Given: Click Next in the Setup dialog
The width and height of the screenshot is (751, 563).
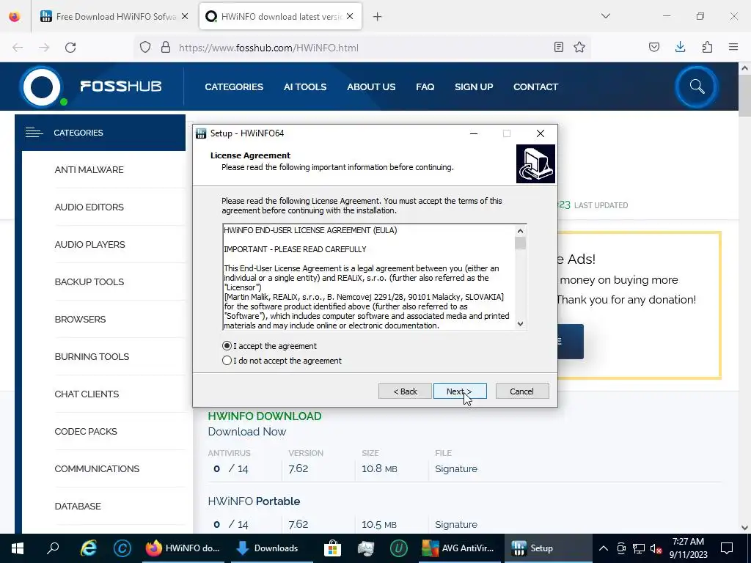Looking at the screenshot, I should (460, 391).
